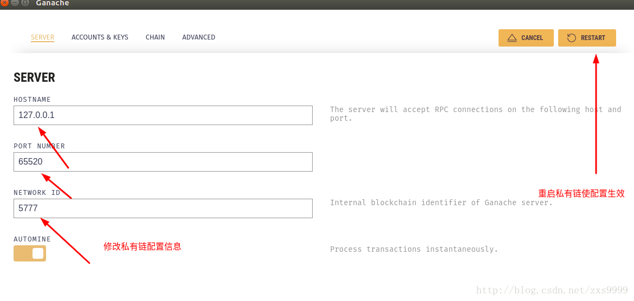The image size is (634, 301).
Task: Click the eject icon in CANCEL
Action: [x=512, y=38]
